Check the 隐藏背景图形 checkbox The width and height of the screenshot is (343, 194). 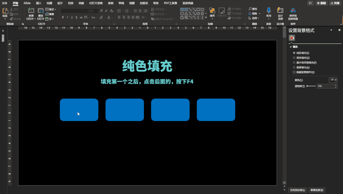294,72
